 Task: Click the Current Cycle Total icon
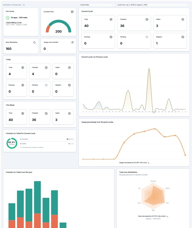point(111,19)
